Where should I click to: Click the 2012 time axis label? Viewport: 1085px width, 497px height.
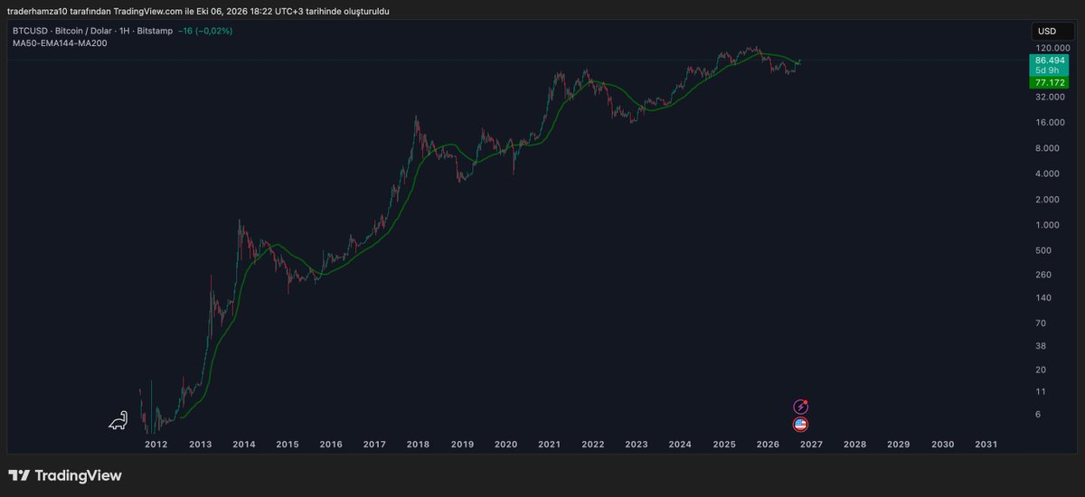pos(156,445)
